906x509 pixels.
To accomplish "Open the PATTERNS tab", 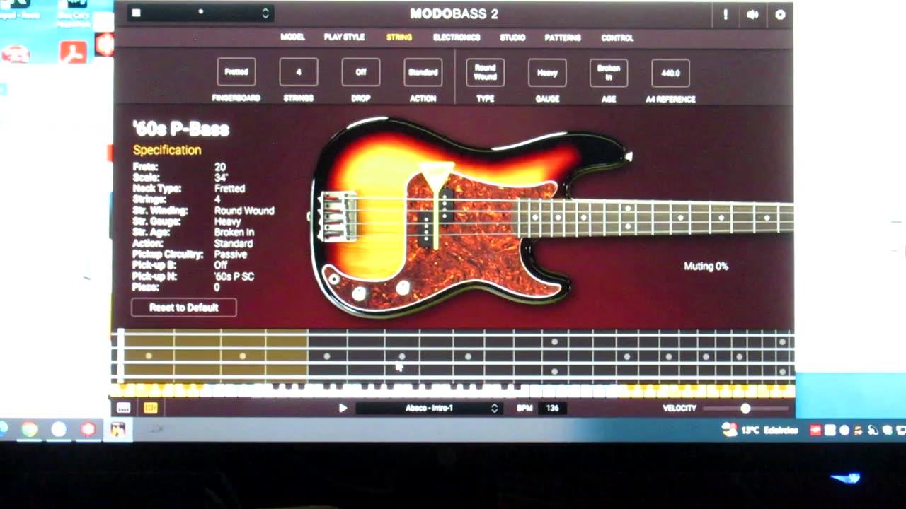I will [563, 37].
